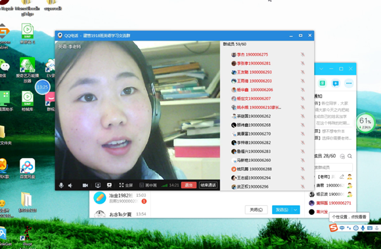The width and height of the screenshot is (381, 249).
Task: Click the Sogou input method S icon
Action: (334, 228)
